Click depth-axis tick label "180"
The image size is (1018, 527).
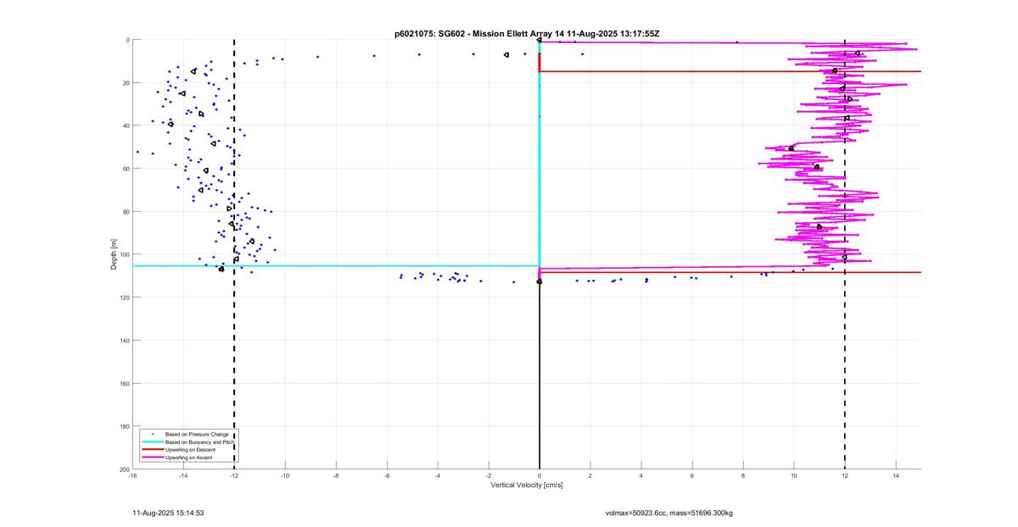(x=124, y=426)
